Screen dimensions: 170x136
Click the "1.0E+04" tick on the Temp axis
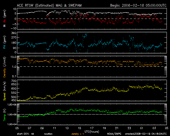[x=12, y=124]
